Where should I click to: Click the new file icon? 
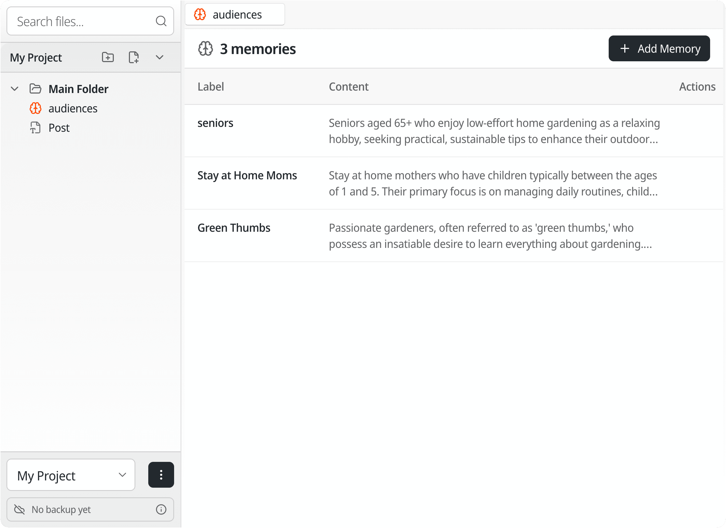(133, 57)
